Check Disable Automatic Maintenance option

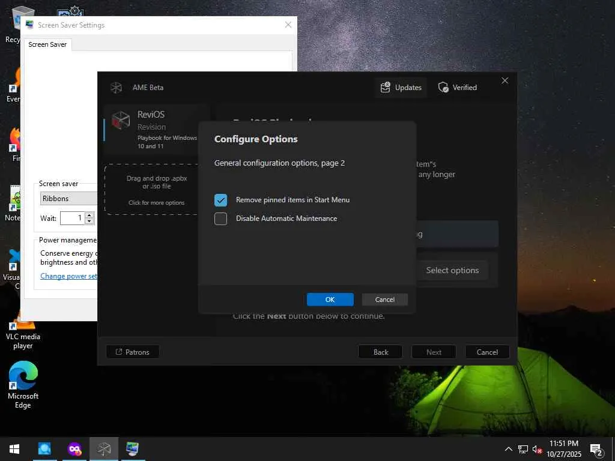tap(220, 218)
